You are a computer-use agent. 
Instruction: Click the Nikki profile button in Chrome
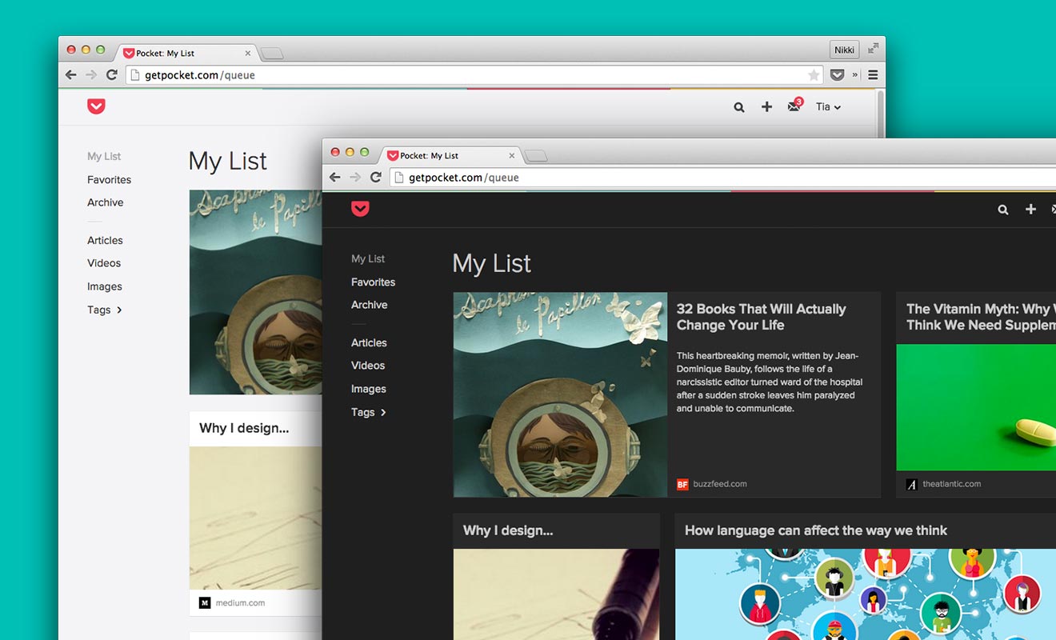tap(845, 50)
